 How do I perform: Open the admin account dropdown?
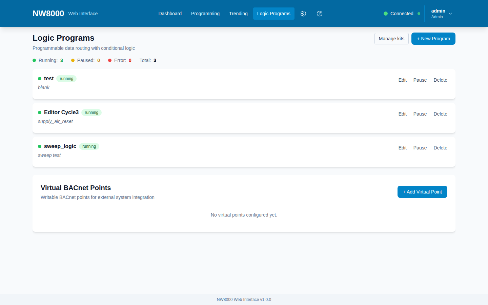[442, 14]
